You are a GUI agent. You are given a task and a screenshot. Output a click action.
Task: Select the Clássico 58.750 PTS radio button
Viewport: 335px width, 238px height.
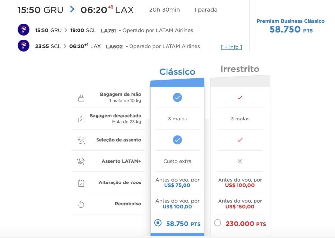pyautogui.click(x=158, y=223)
